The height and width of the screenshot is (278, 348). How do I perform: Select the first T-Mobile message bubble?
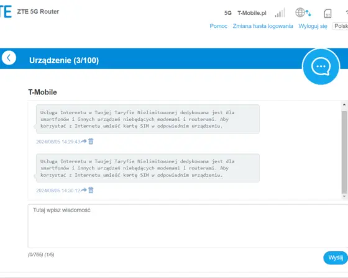[148, 119]
